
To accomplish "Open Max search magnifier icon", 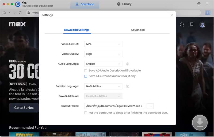I will point(182,25).
